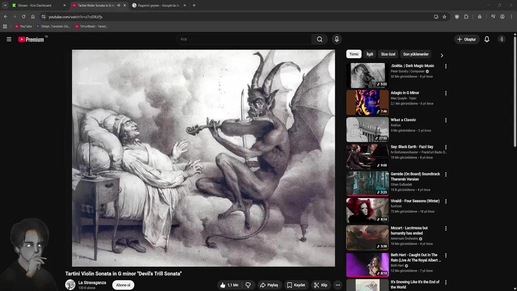Open the TimurBeatz bookmark
The image size is (517, 291).
(x=91, y=26)
